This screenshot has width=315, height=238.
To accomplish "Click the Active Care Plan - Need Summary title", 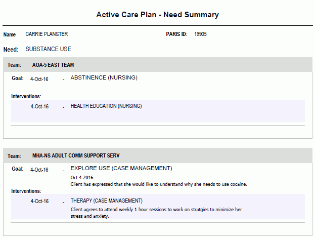I will point(158,15).
